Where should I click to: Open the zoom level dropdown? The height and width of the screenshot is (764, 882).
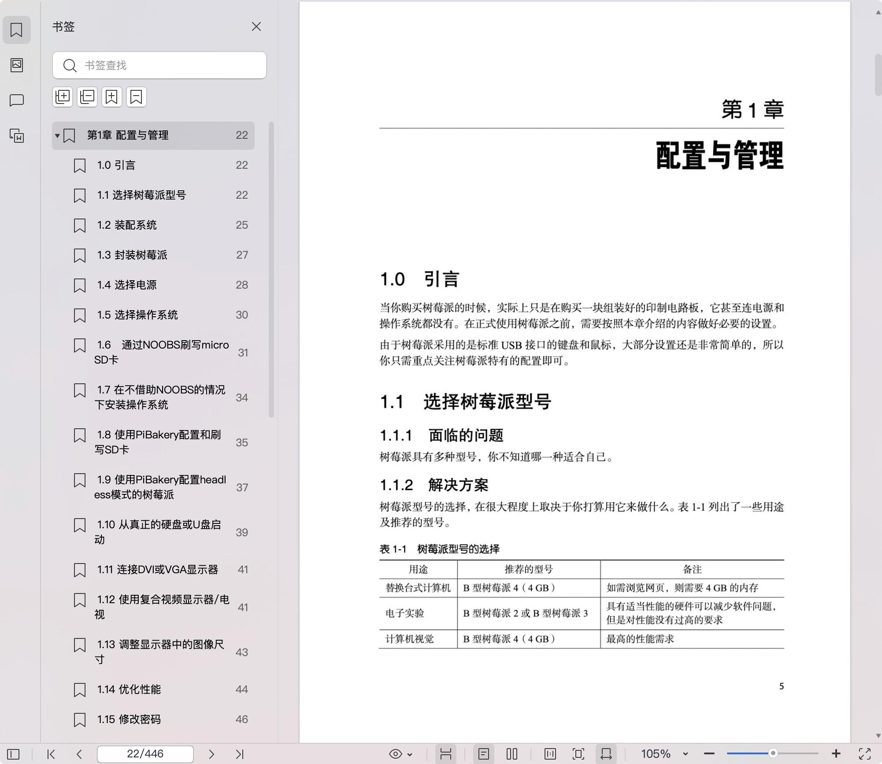click(685, 754)
